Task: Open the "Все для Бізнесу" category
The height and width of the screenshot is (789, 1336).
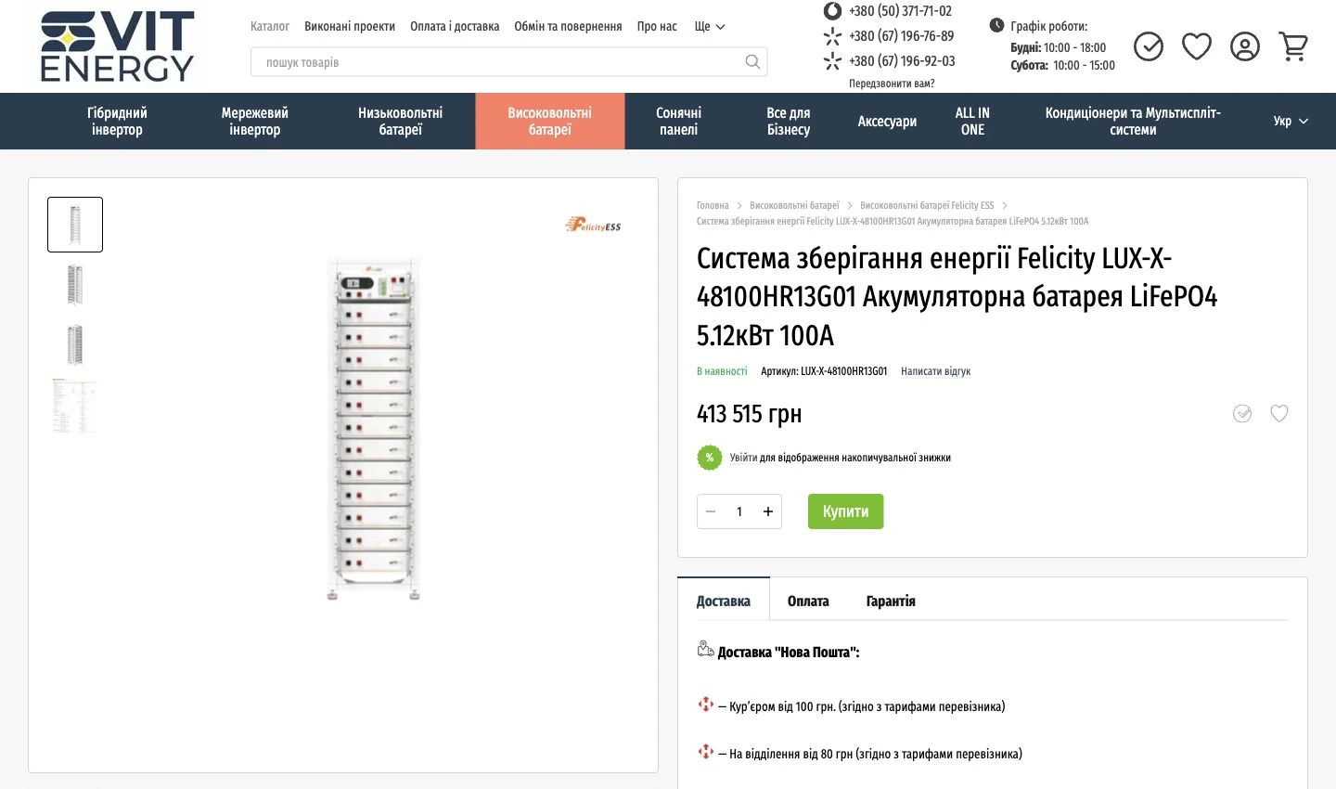Action: pyautogui.click(x=789, y=122)
